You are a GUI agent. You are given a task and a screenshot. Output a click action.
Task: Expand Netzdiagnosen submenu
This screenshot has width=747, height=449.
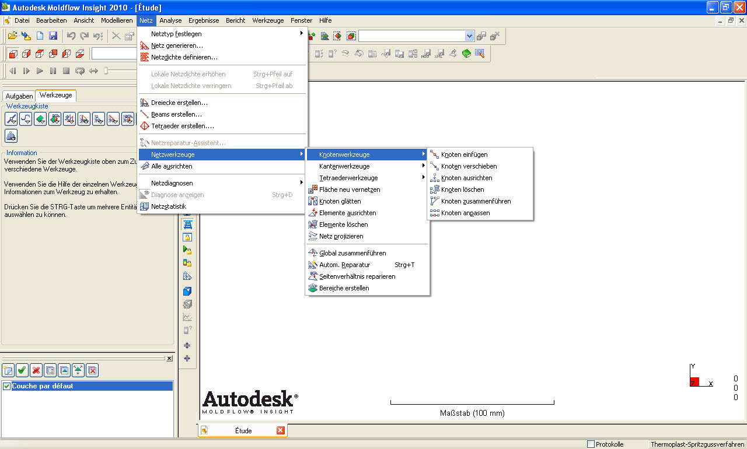(222, 183)
